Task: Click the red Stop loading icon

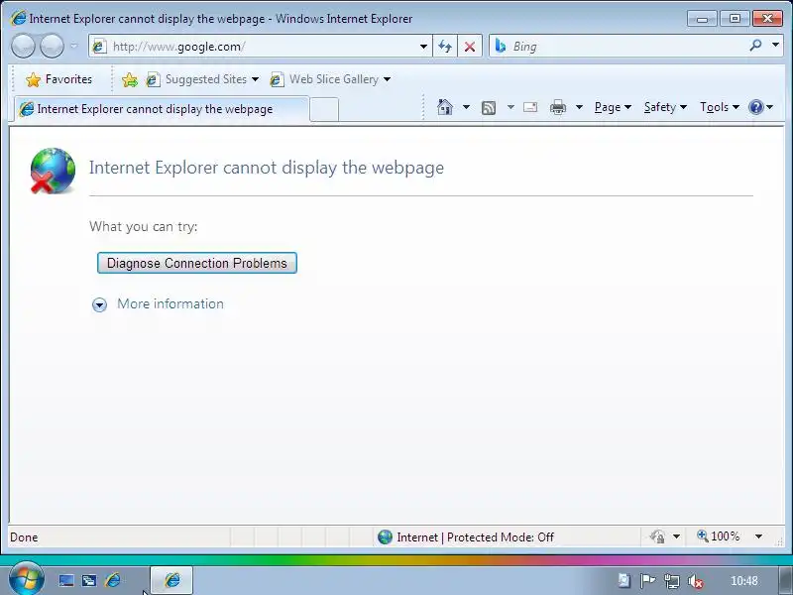Action: [470, 47]
